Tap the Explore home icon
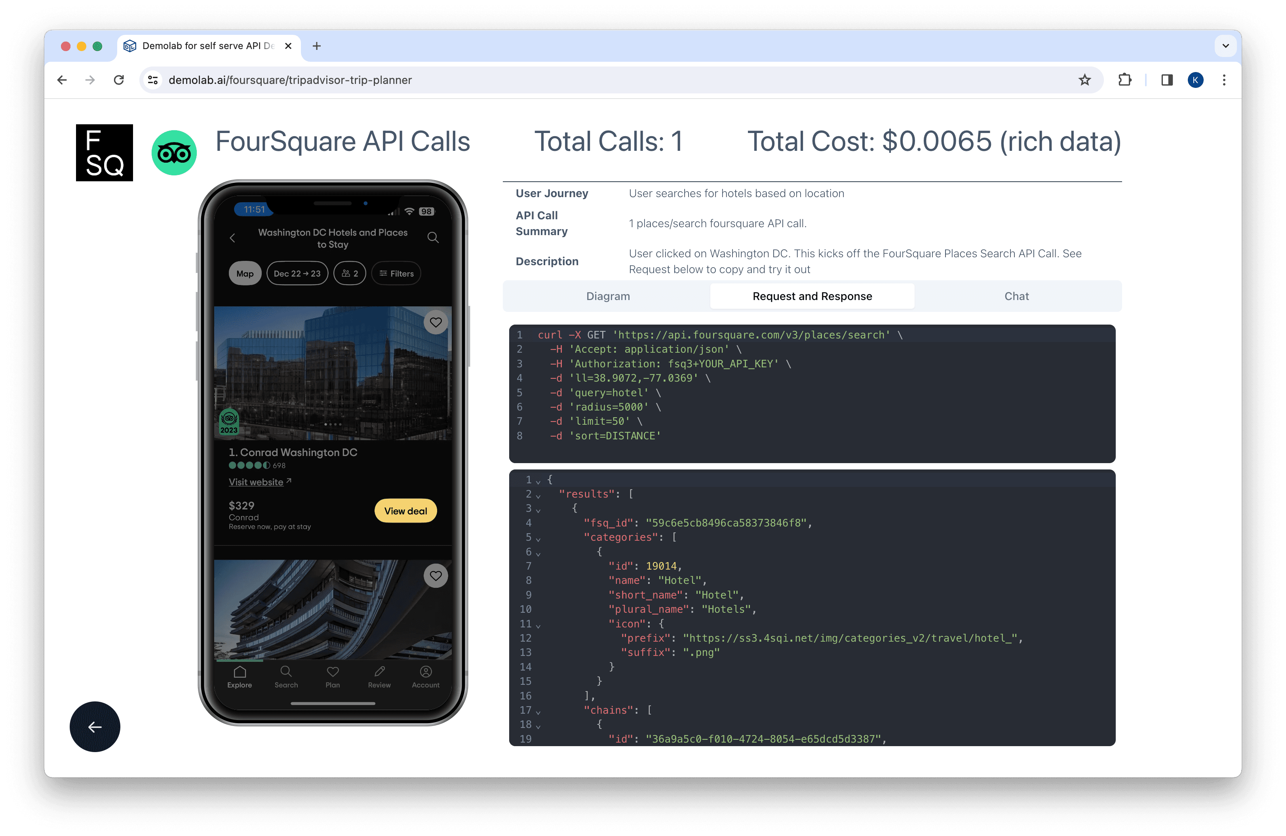Screen dimensions: 1286x836 [240, 677]
